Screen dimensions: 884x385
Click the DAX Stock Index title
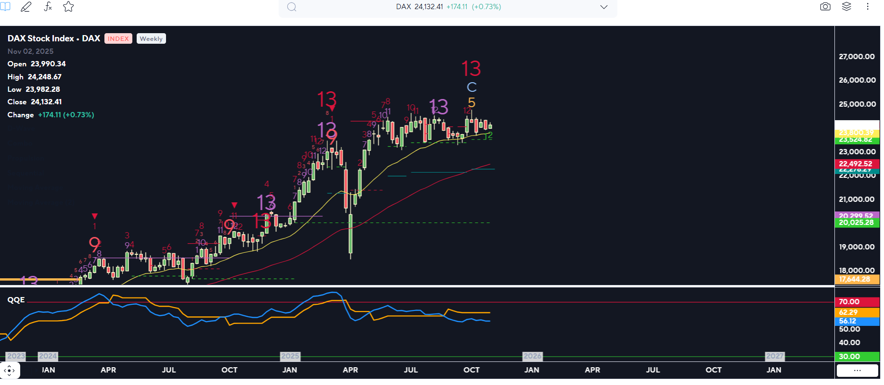(53, 38)
